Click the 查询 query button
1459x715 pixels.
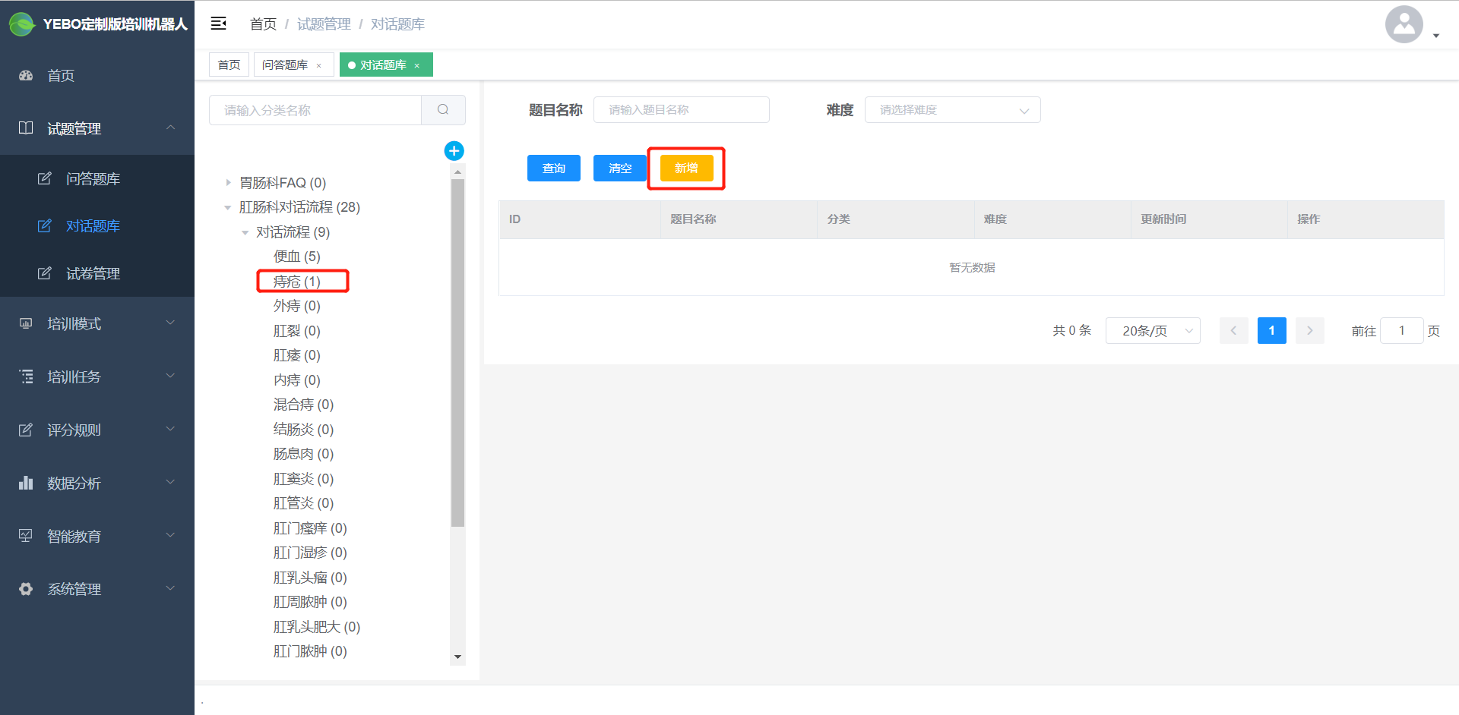click(x=554, y=168)
